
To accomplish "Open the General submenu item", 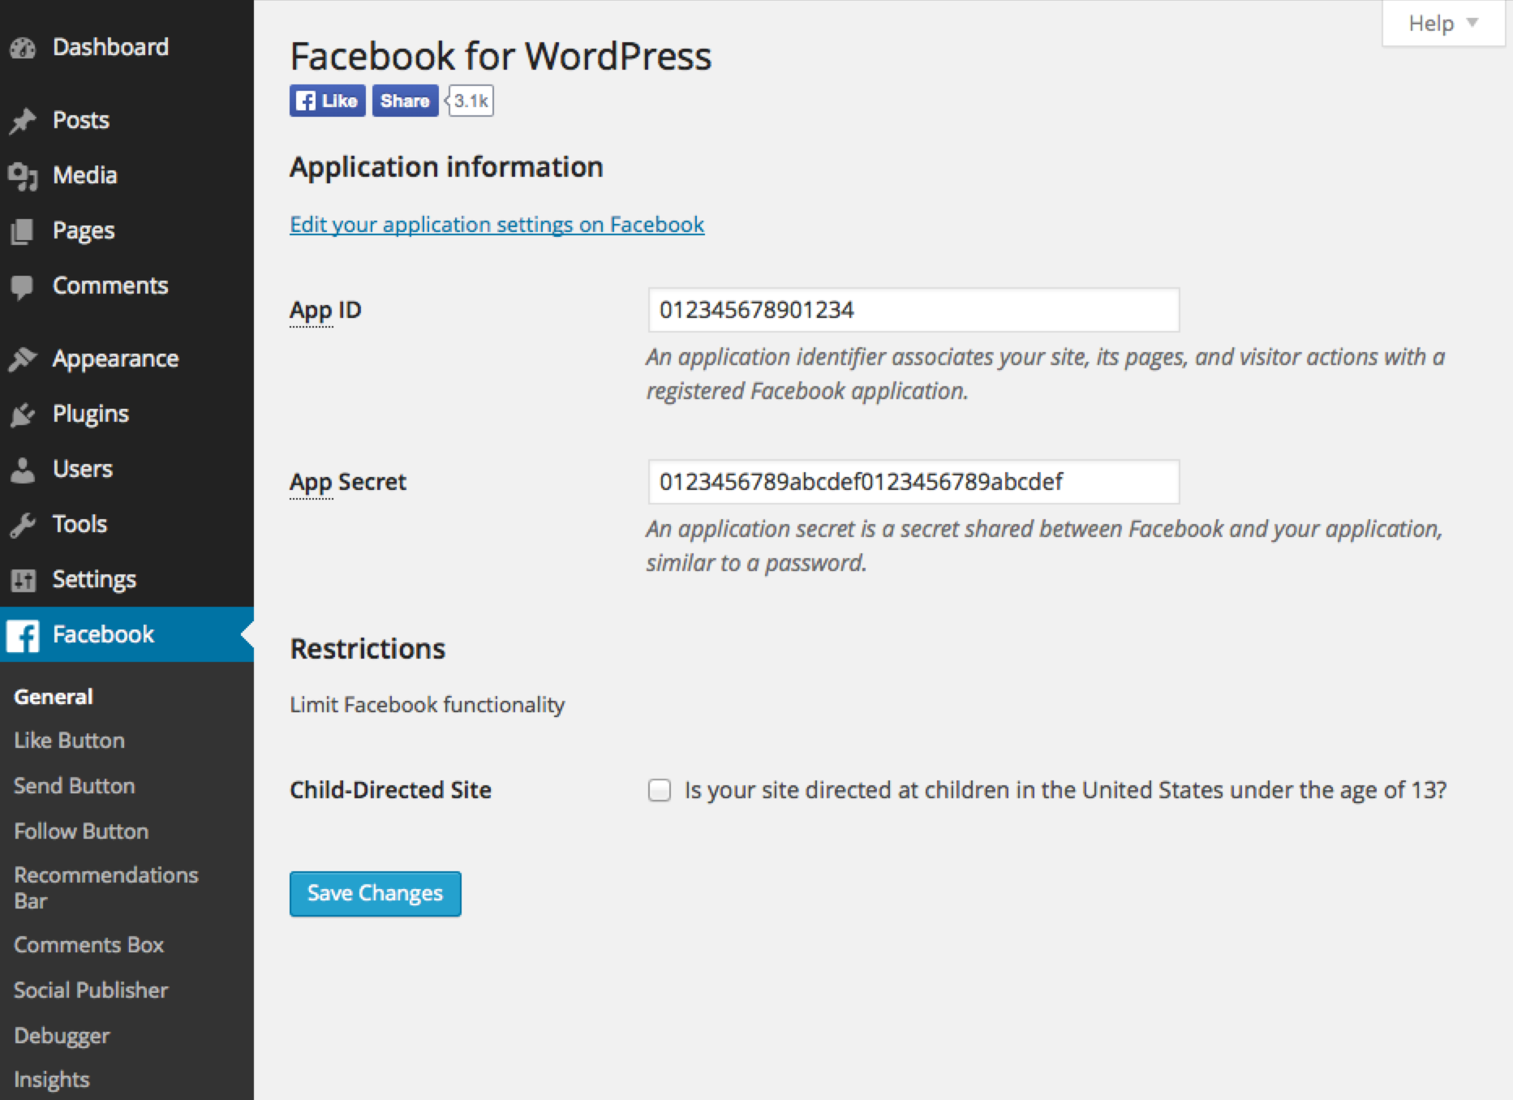I will tap(54, 697).
